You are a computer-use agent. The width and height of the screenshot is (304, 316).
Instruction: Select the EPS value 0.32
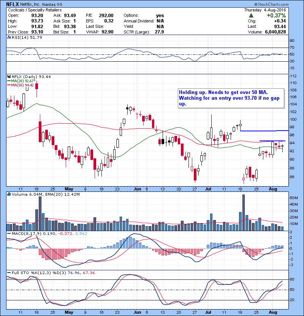pyautogui.click(x=109, y=21)
